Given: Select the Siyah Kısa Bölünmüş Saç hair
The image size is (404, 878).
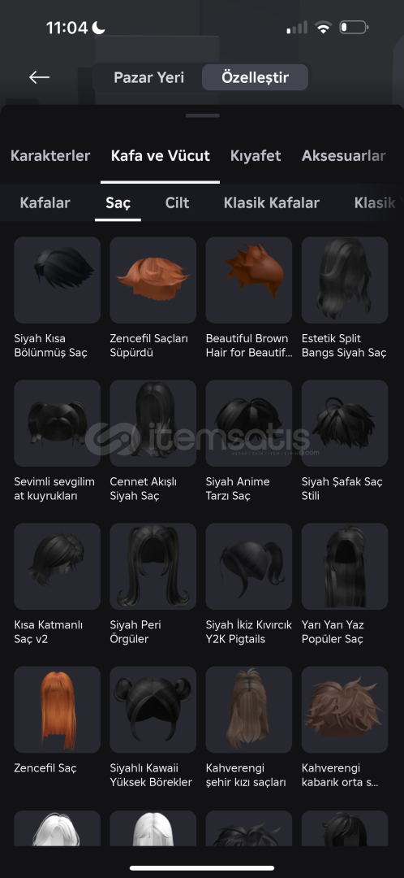Looking at the screenshot, I should pyautogui.click(x=57, y=280).
